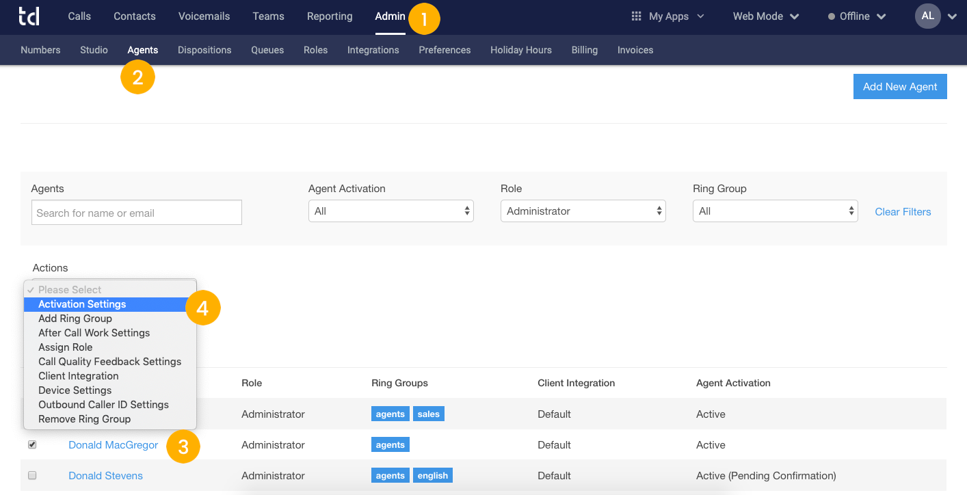Open Holiday Hours submenu item
967x495 pixels.
(521, 50)
